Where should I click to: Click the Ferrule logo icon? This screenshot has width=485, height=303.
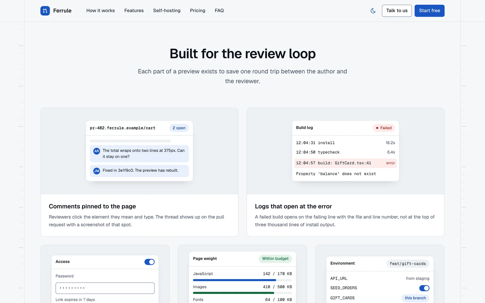pyautogui.click(x=45, y=11)
